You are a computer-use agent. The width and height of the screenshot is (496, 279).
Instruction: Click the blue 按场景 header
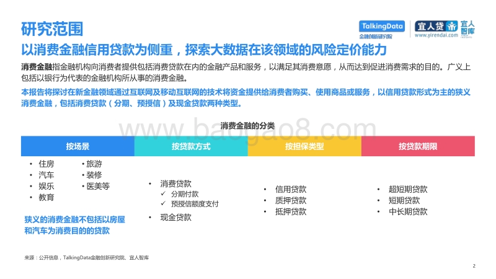tap(78, 146)
